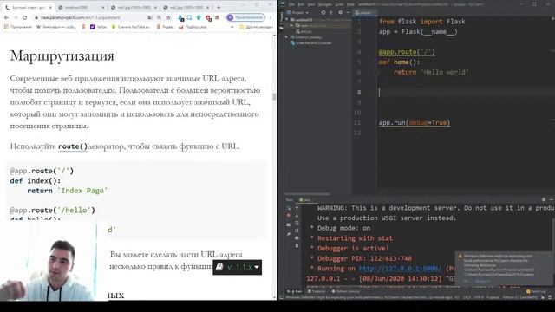The height and width of the screenshot is (312, 555).
Task: Click Python interpreter in status bar
Action: tap(520, 297)
